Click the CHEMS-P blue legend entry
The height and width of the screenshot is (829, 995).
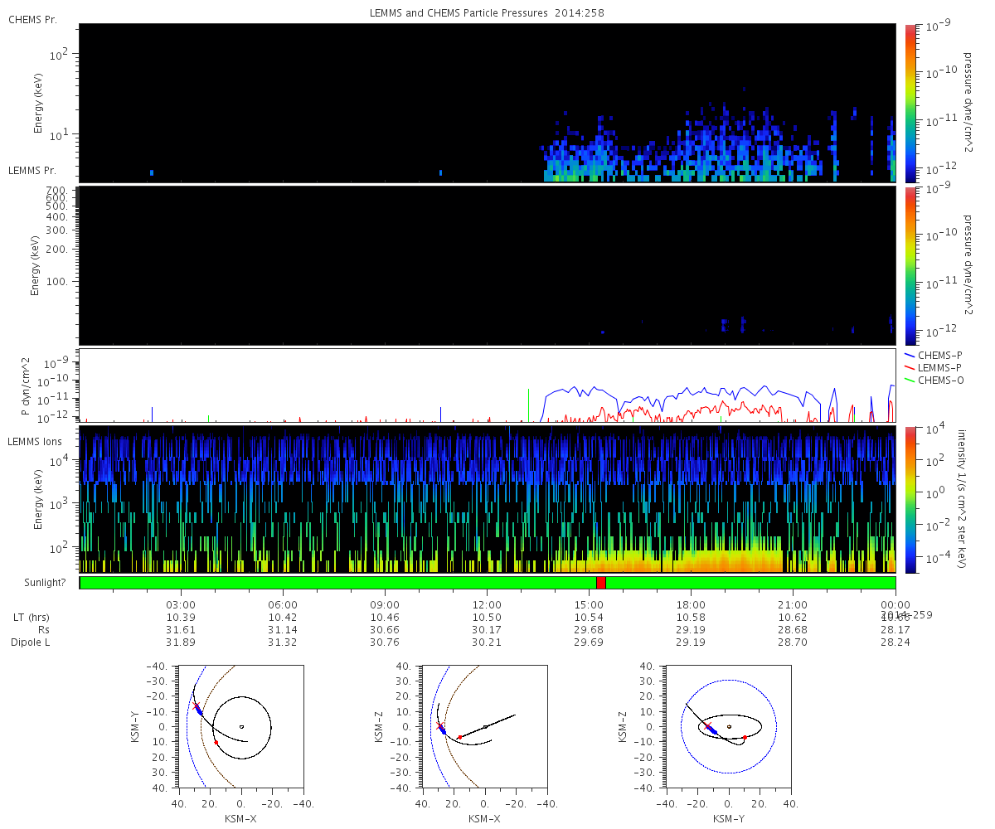pos(933,355)
